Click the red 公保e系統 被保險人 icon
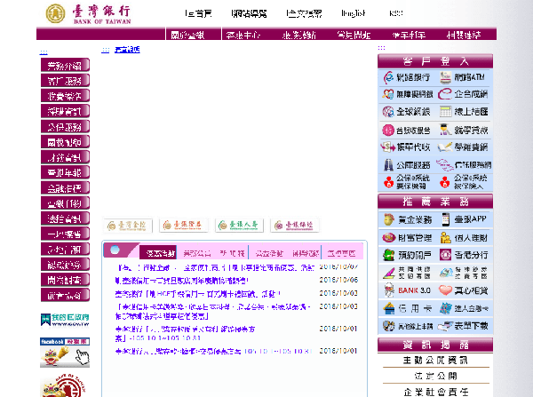Screen dimensions: 533x397 click(445, 182)
